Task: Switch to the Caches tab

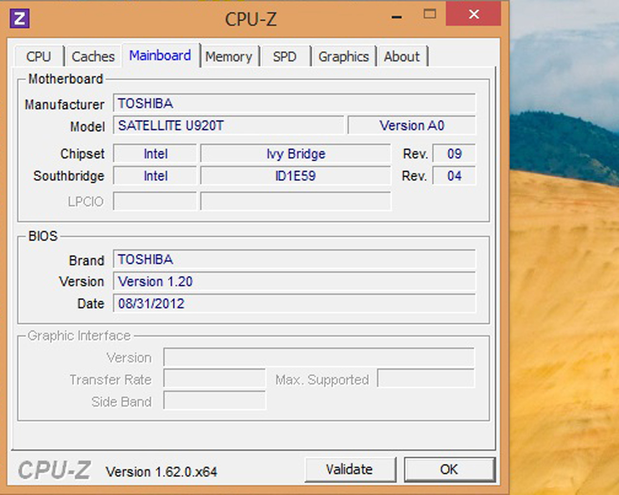Action: point(93,57)
